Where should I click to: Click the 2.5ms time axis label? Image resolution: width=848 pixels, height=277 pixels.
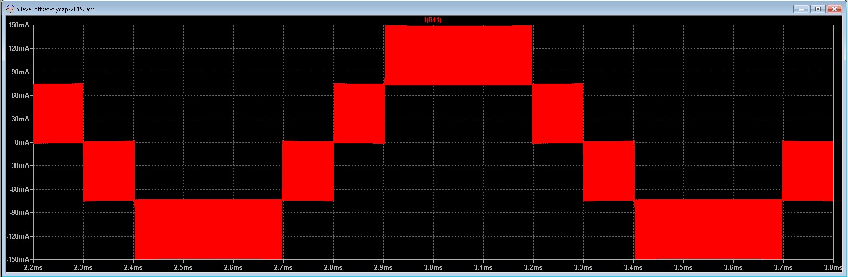pos(183,268)
